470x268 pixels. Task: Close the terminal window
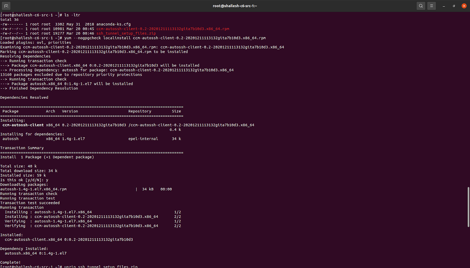[x=464, y=6]
